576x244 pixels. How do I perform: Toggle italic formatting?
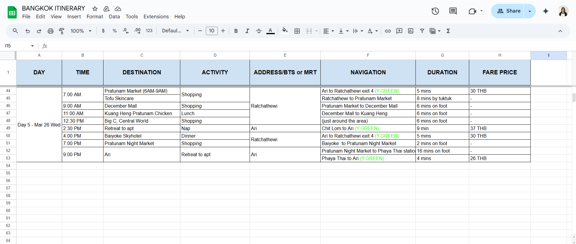pos(247,31)
